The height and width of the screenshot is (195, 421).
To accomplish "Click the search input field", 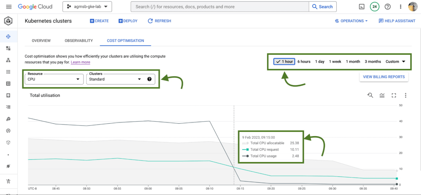I will click(220, 7).
